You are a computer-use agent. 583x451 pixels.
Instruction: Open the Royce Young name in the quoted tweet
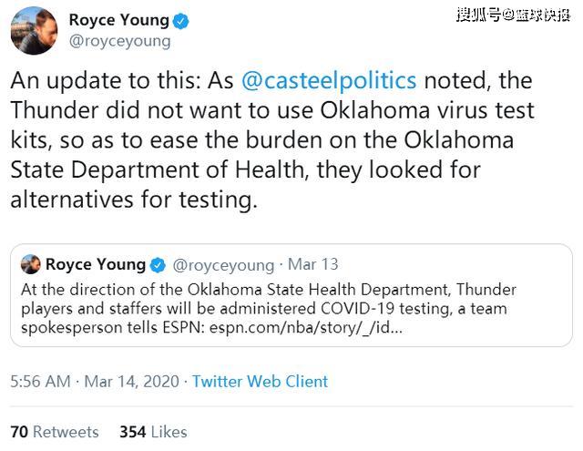tap(96, 265)
